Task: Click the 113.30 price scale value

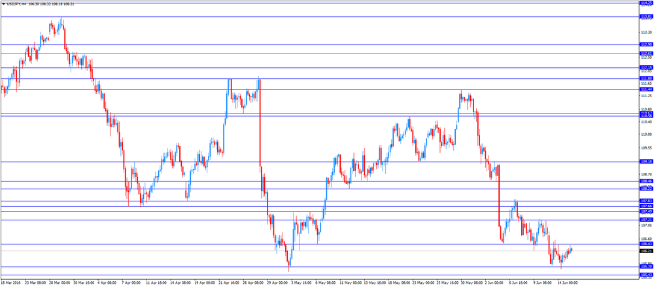Action: point(645,33)
